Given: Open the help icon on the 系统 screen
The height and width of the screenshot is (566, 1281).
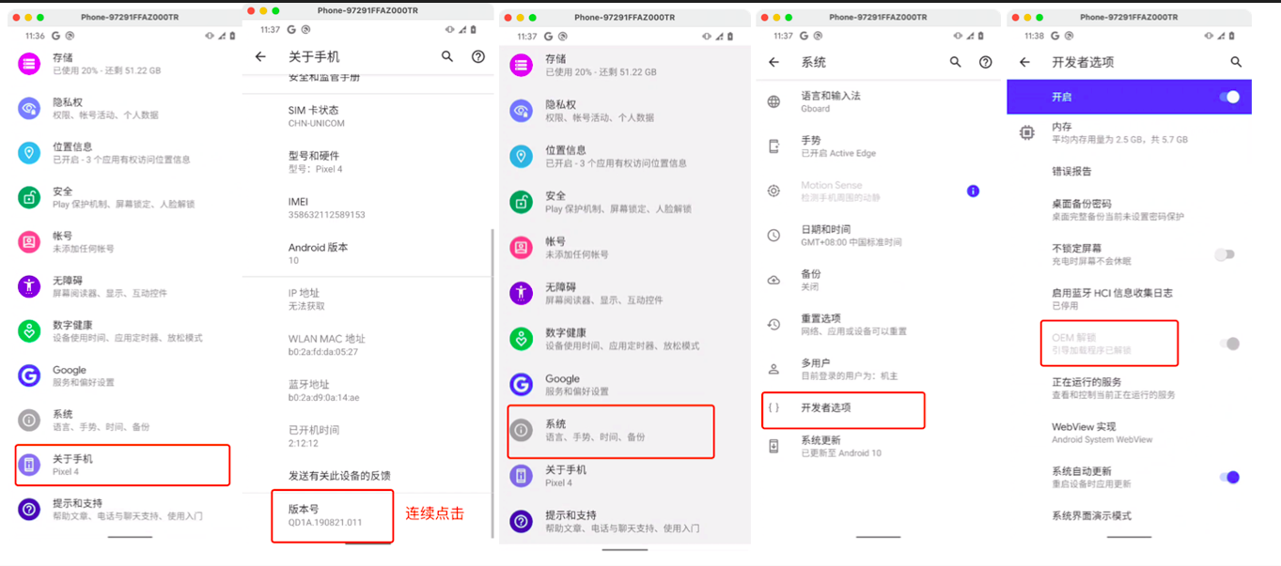Looking at the screenshot, I should [986, 62].
